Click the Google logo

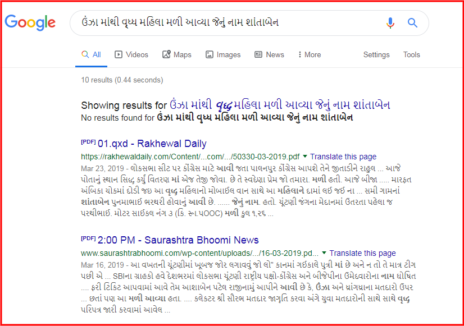click(30, 22)
